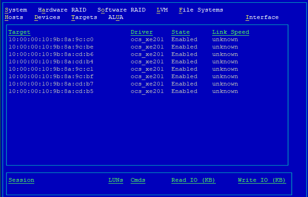
Task: Open the Targets menu
Action: tap(84, 17)
